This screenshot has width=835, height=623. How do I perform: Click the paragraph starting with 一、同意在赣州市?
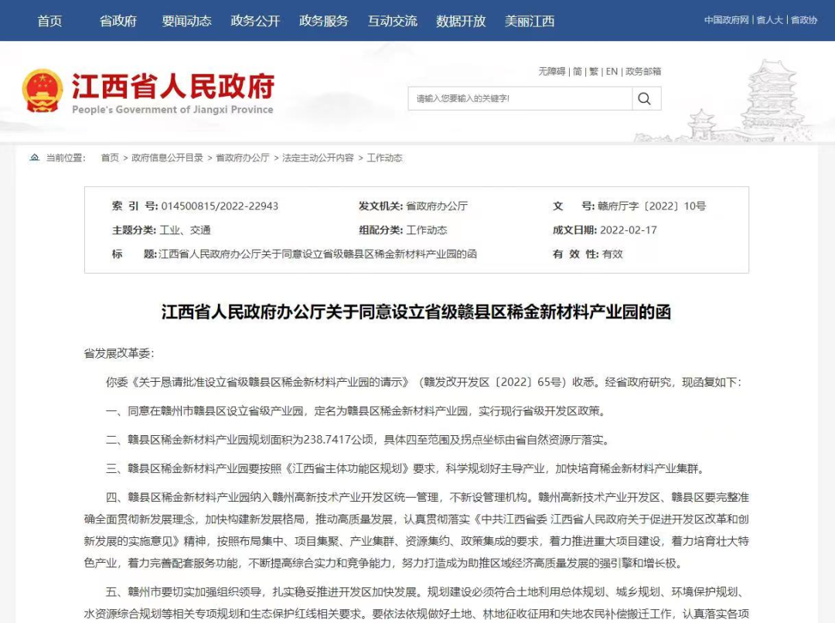(356, 411)
